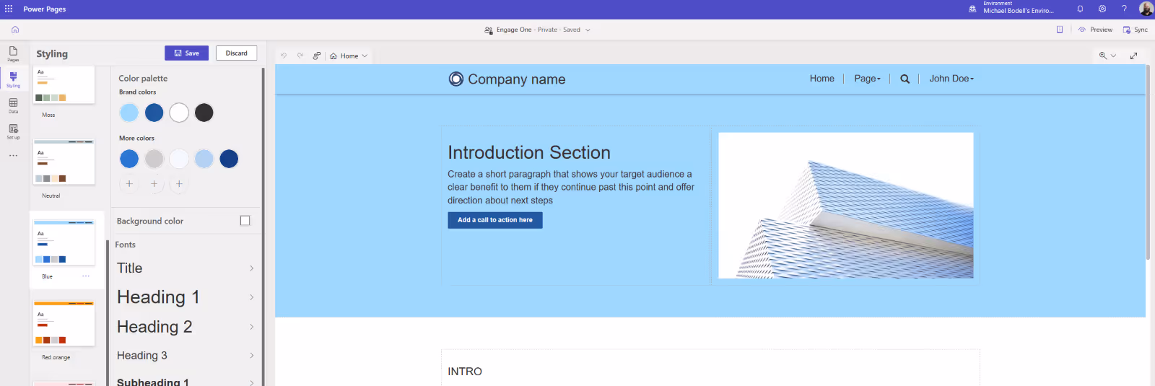This screenshot has height=386, width=1155.
Task: Open the Pages workspace
Action: tap(13, 54)
